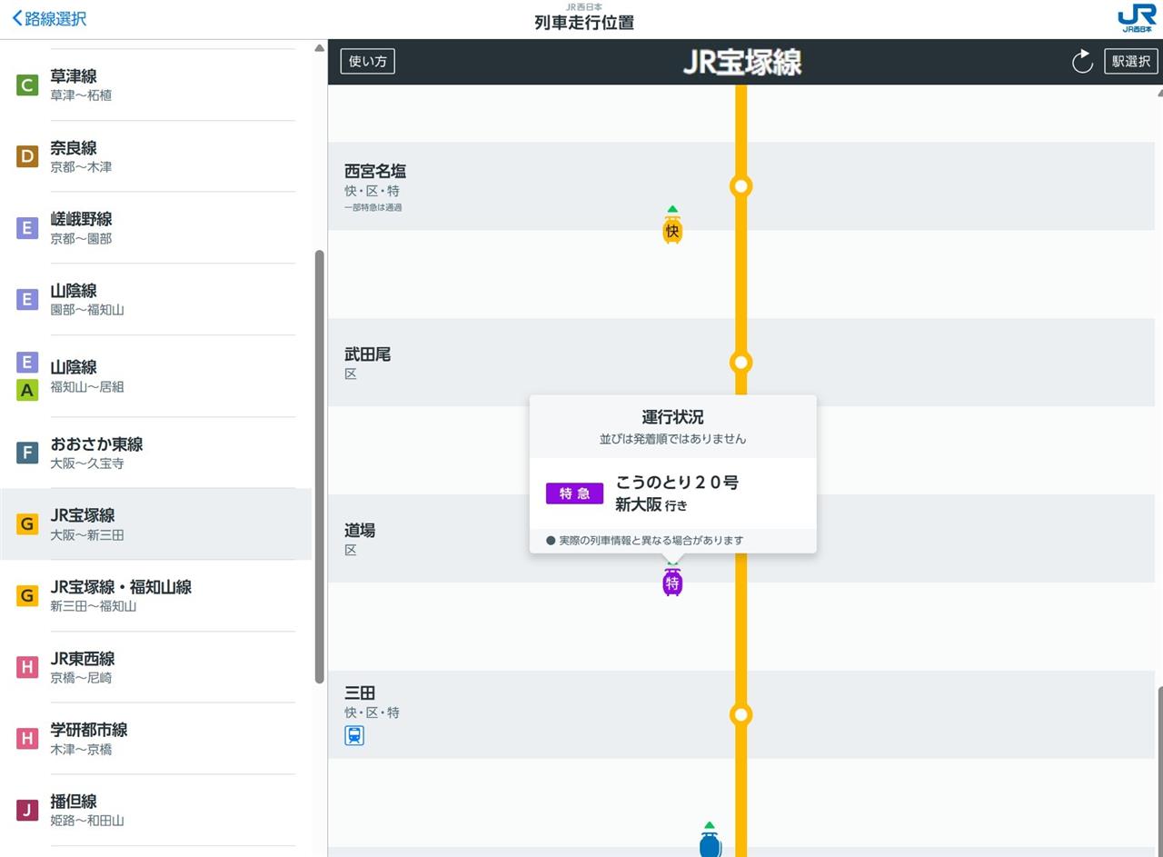Click the 列車走行位置 page title
The image size is (1163, 857).
click(584, 23)
